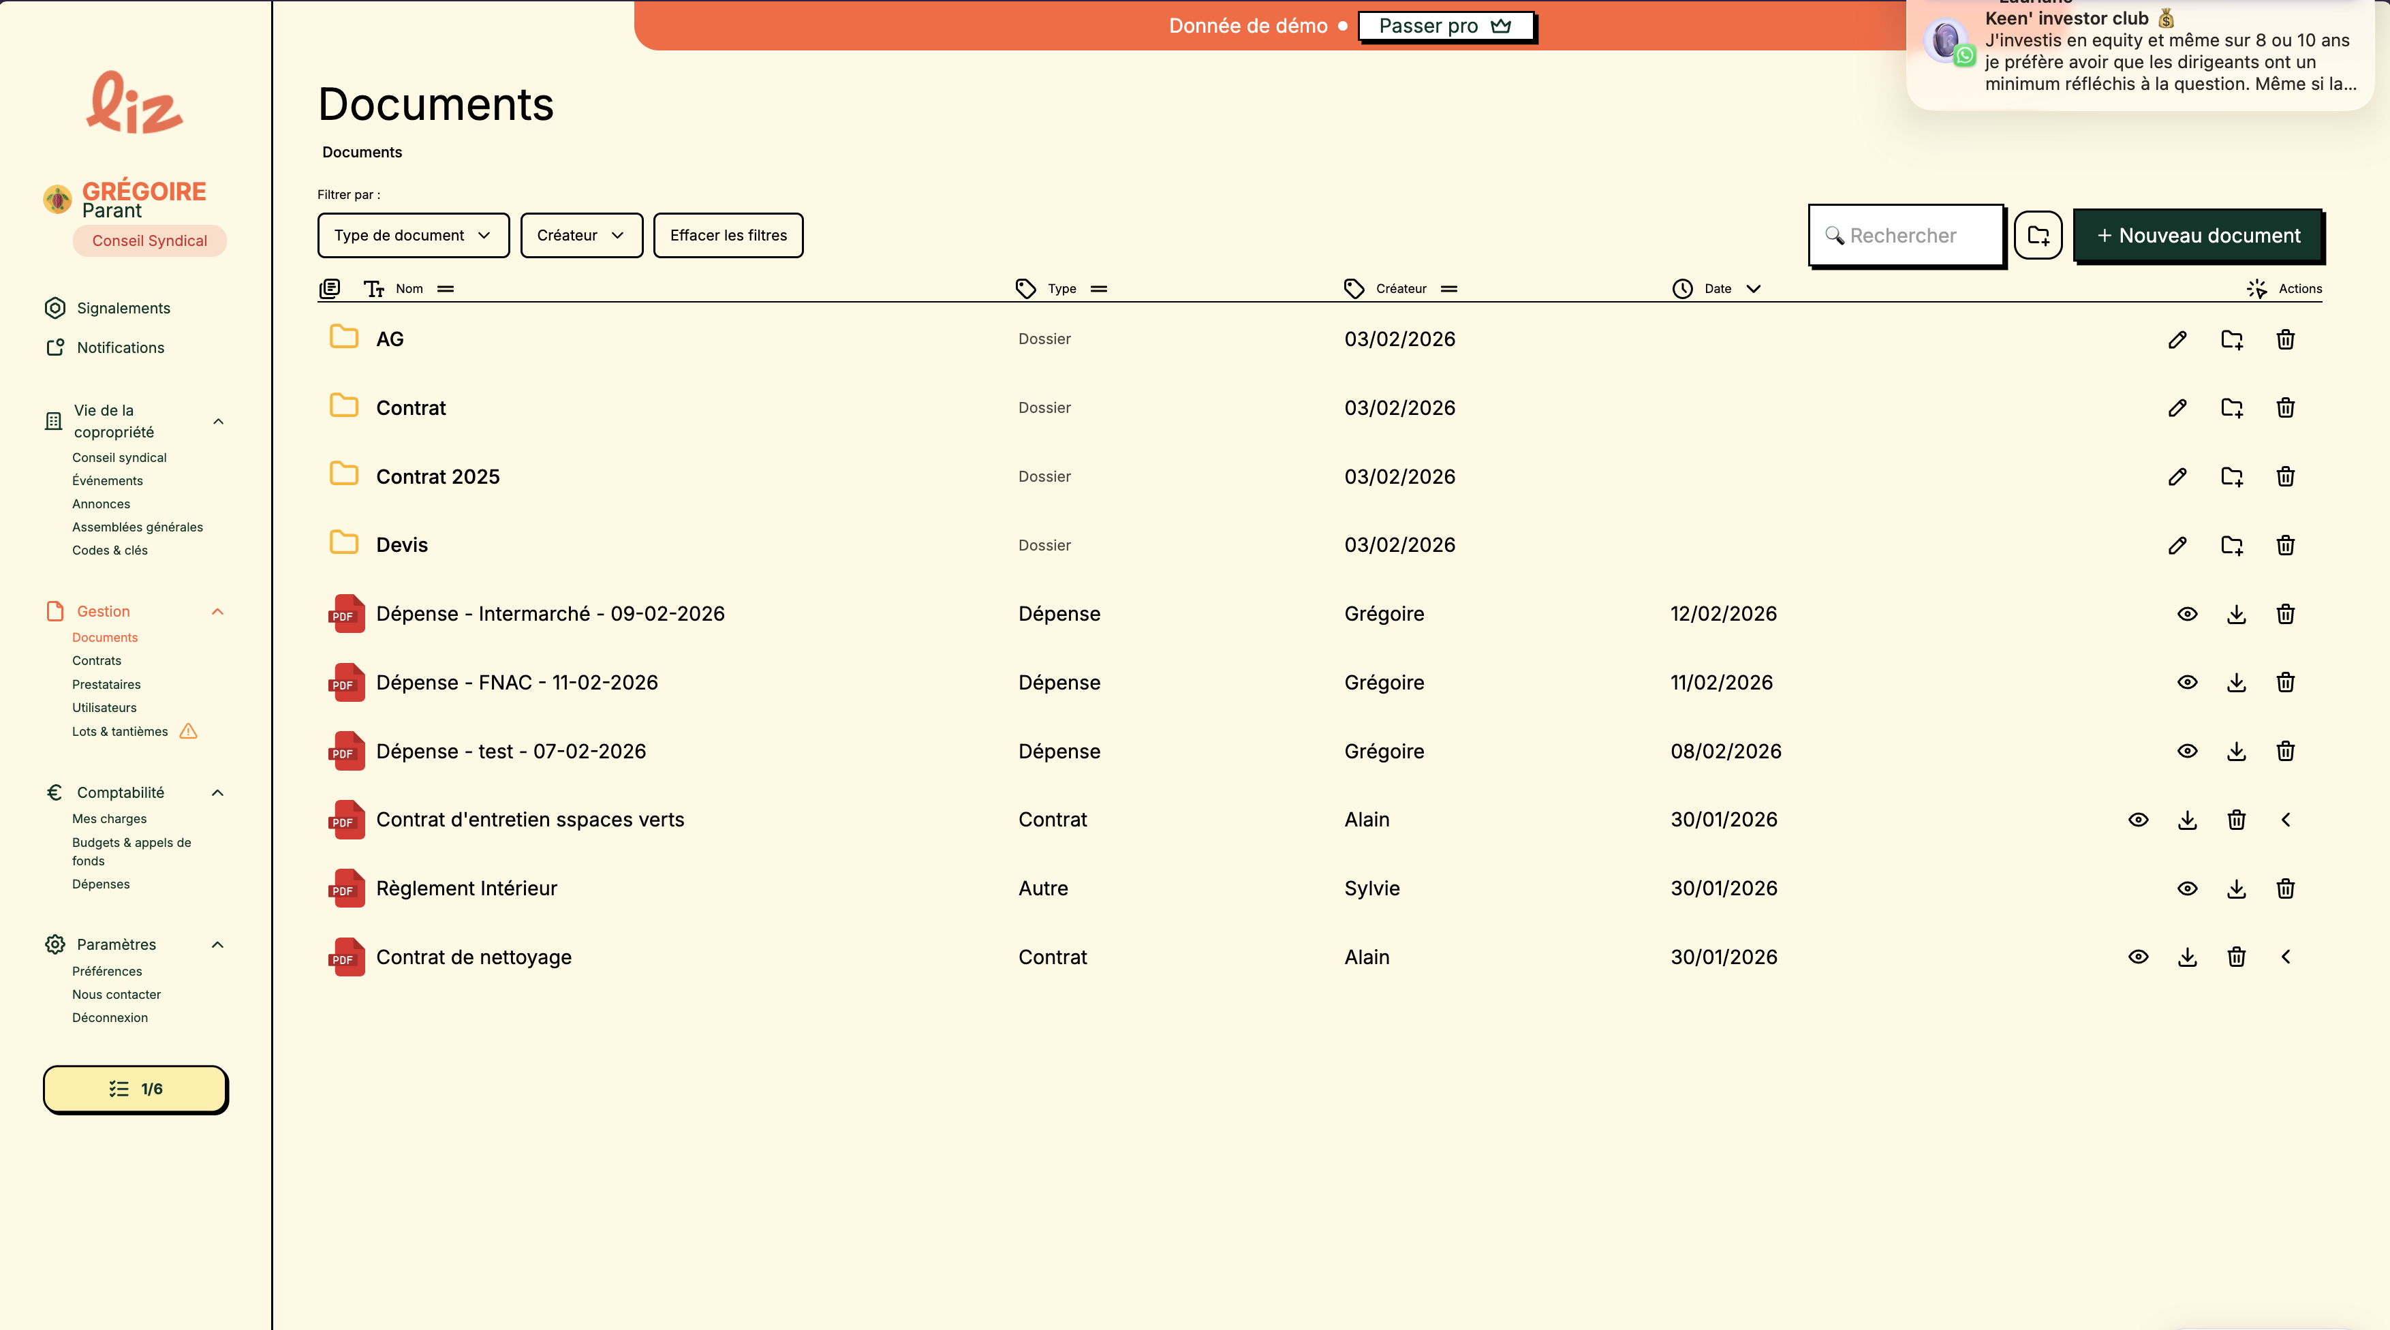Preview Dépense - Intermarché with eye icon
The height and width of the screenshot is (1330, 2390).
point(2187,615)
